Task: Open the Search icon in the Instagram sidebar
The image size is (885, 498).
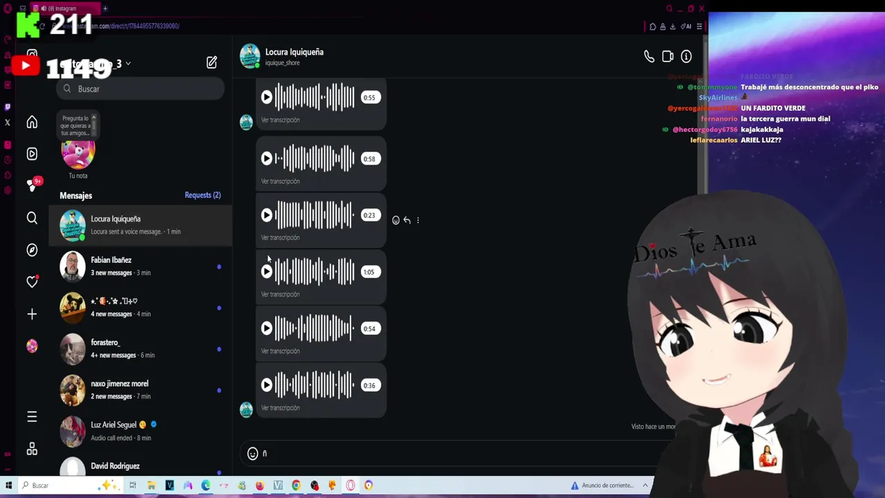Action: point(32,219)
